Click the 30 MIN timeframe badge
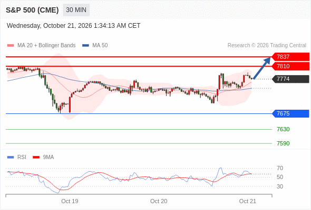Viewport: 311px width, 210px height. coord(76,10)
